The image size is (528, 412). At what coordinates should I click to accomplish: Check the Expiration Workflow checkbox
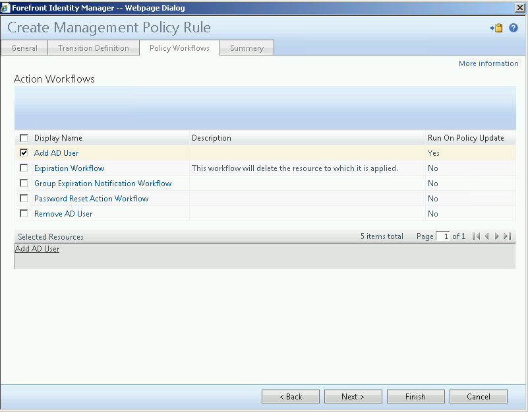[24, 168]
